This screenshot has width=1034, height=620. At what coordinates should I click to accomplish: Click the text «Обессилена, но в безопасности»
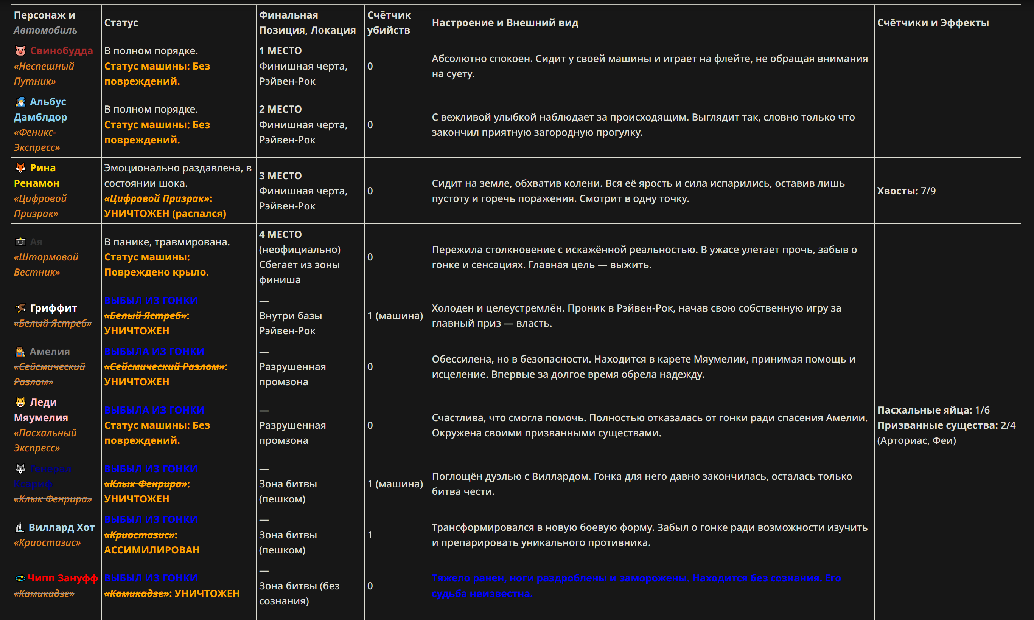coord(512,359)
